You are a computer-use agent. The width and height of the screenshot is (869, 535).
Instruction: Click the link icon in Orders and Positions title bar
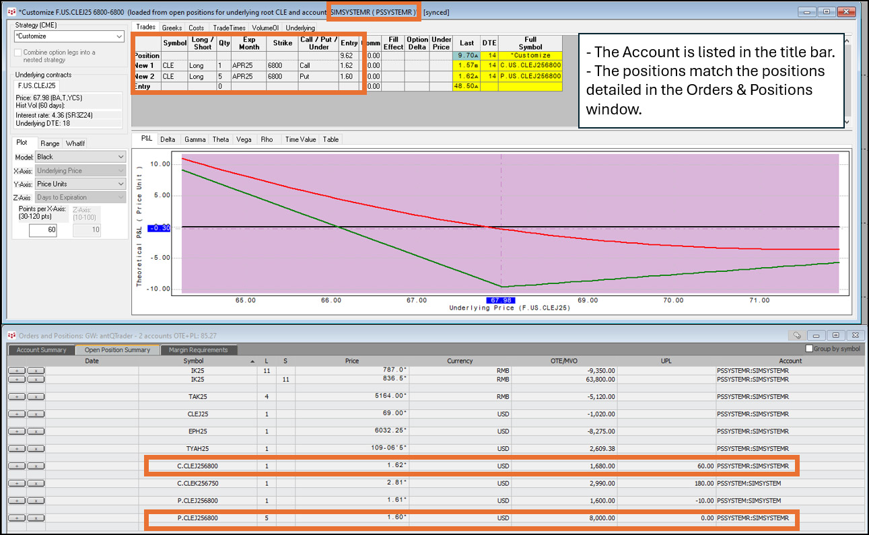pyautogui.click(x=796, y=335)
